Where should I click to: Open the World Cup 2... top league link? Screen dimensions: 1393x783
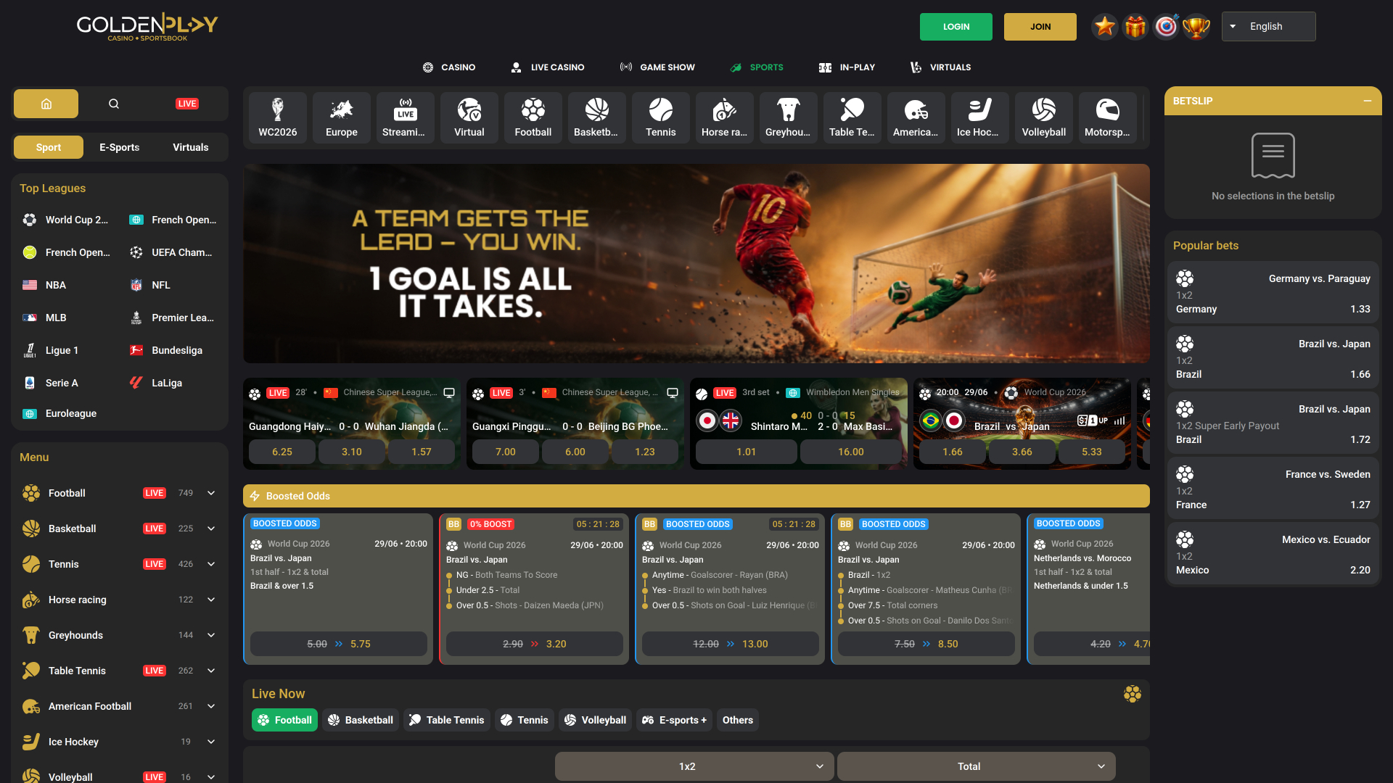(66, 220)
